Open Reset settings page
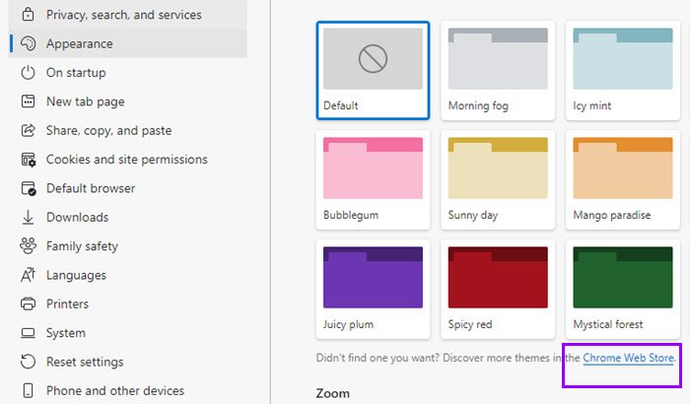Screen dimensions: 690x404 point(127,362)
